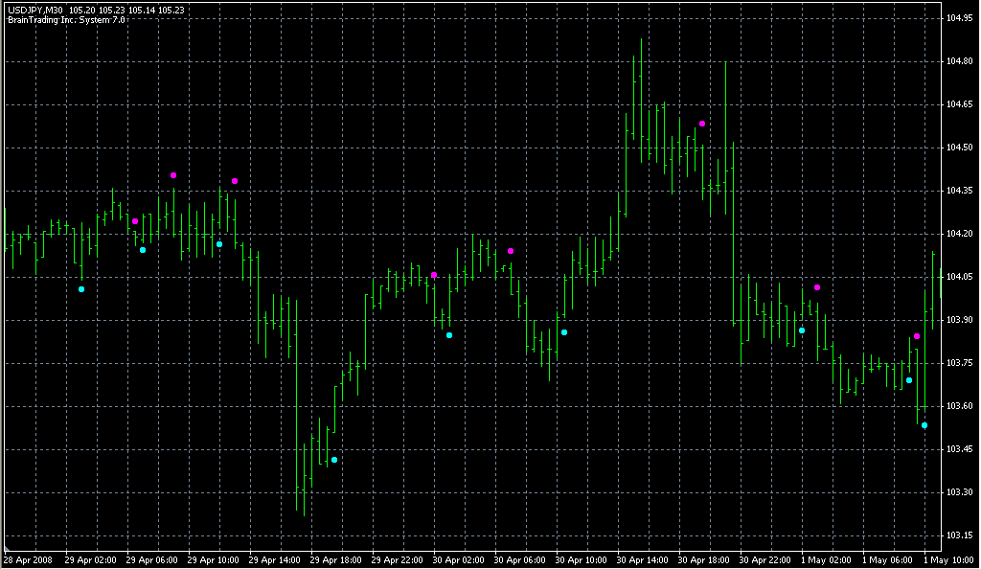Viewport: 981px width, 569px height.
Task: Click the 105.23 close price in header
Action: 174,10
